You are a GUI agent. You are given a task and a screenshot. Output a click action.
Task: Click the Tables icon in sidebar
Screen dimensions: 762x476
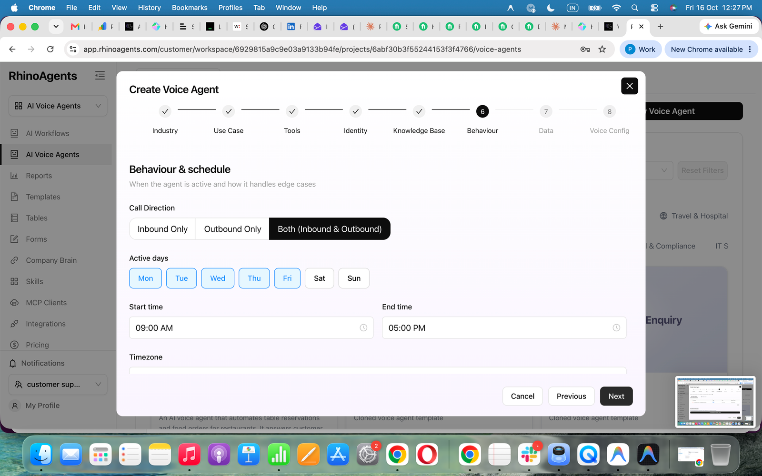coord(14,218)
